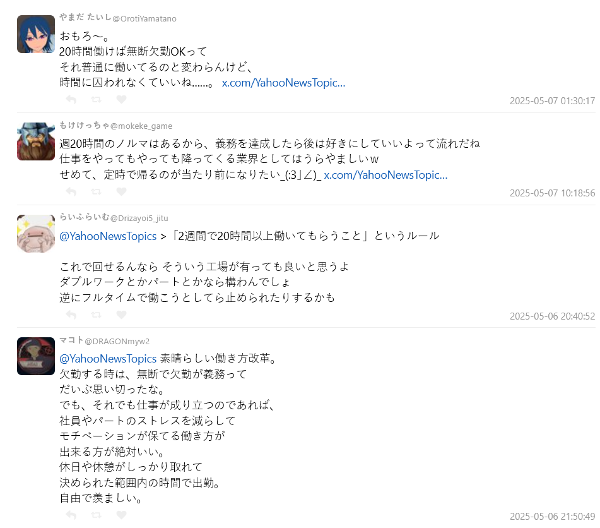Retweet the mokeke_game tweet
600x528 pixels.
pos(96,191)
